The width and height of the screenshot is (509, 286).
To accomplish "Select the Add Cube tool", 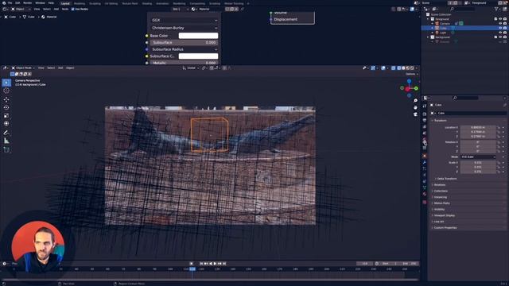I will coord(6,149).
